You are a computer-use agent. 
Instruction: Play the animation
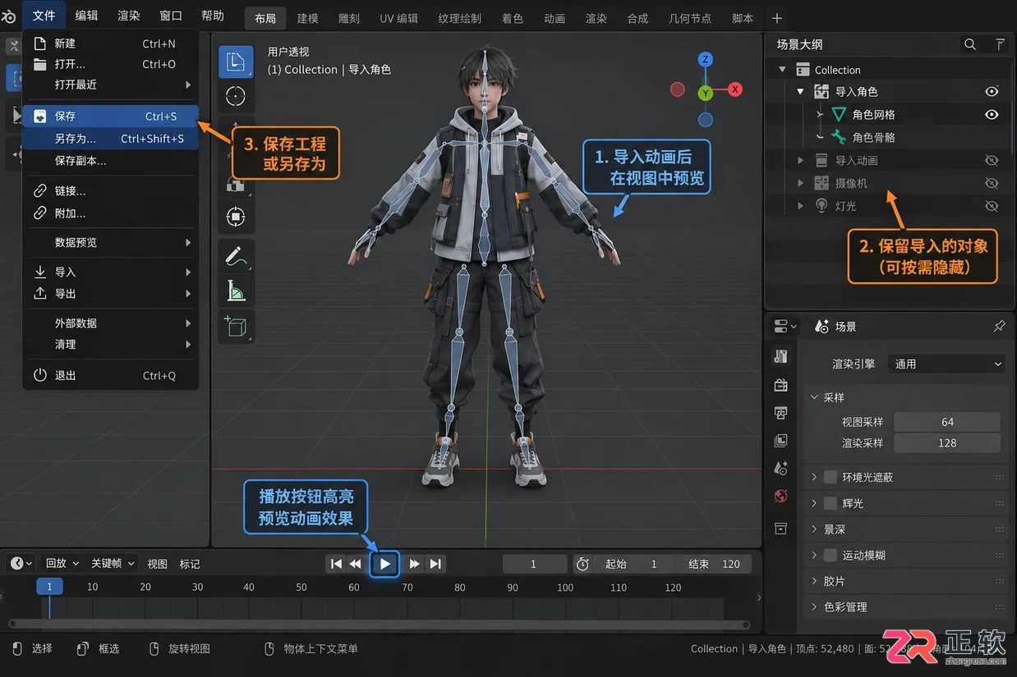pyautogui.click(x=384, y=564)
